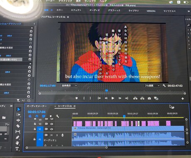Select the Track Select Forward tool
Viewport: 191px width, 158px height.
point(18,115)
